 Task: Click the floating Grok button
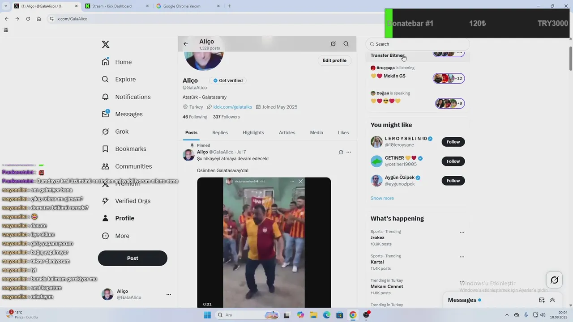[x=554, y=280]
